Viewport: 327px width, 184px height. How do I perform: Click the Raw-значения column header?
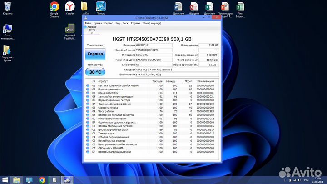[205, 81]
